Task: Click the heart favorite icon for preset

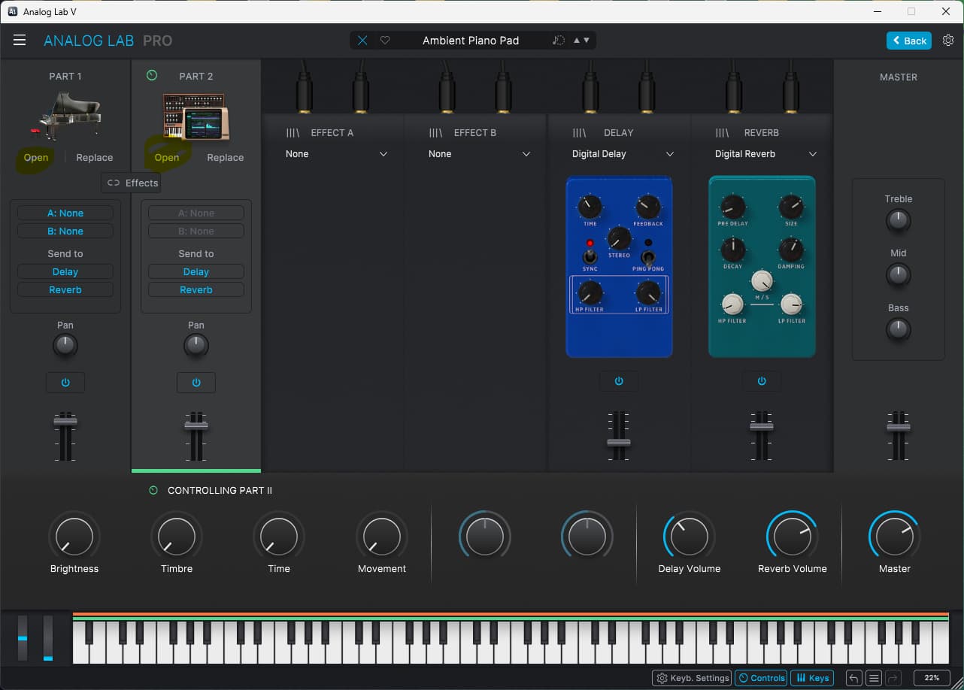Action: 385,41
